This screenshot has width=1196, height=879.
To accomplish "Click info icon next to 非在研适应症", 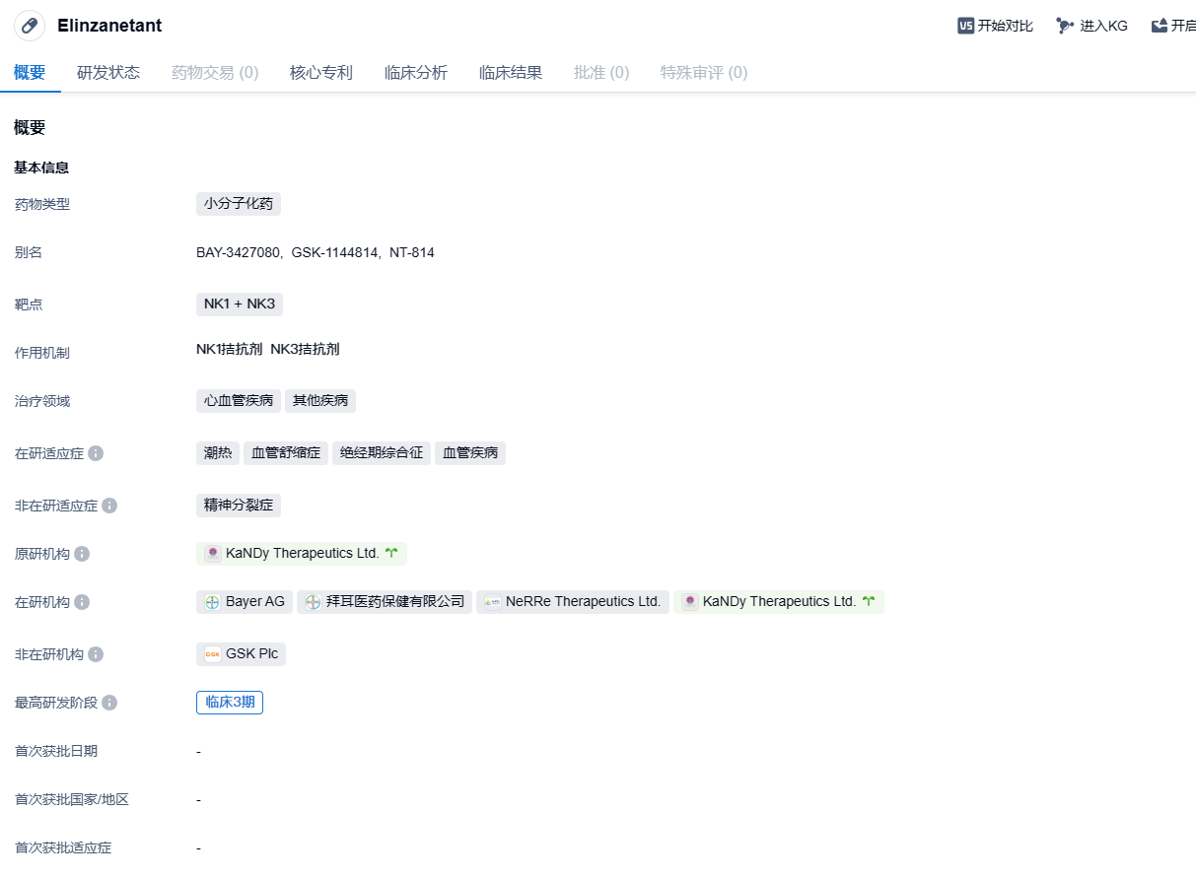I will pos(109,506).
